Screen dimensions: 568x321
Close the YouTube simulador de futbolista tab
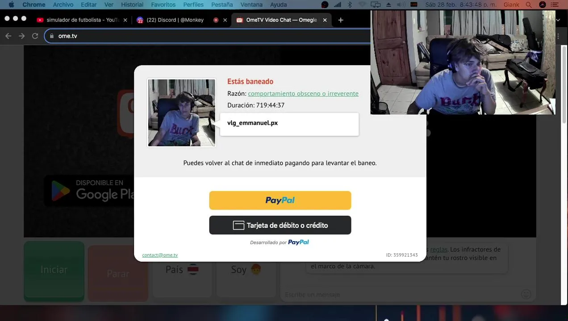pos(125,20)
